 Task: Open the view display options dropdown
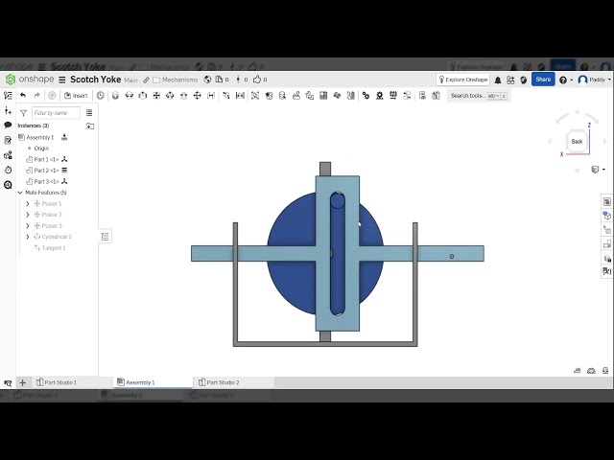598,170
